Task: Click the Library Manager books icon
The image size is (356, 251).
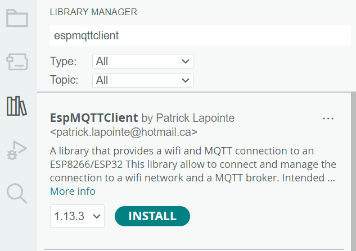Action: click(x=17, y=106)
